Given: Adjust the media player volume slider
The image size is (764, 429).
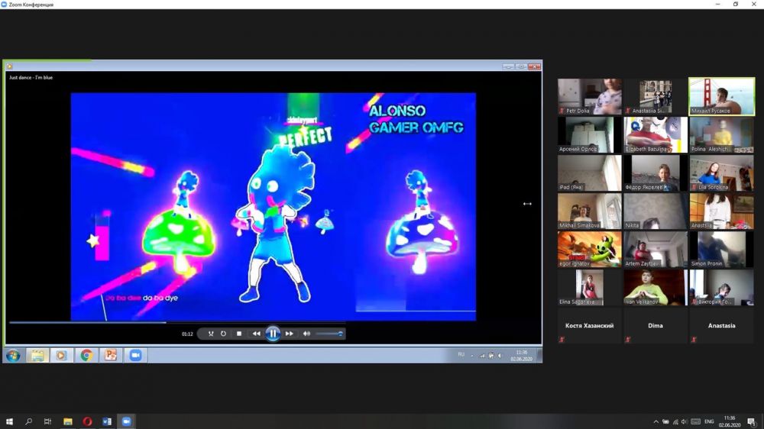Looking at the screenshot, I should point(329,334).
